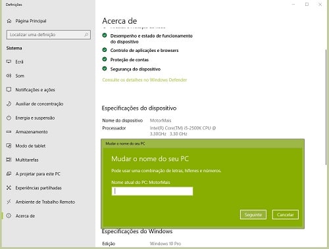Click green check beside Controlo de aplicações
This screenshot has width=329, height=249.
tap(105, 50)
